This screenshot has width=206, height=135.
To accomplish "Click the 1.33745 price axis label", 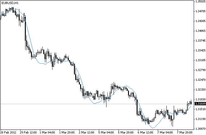I will pyautogui.click(x=200, y=40).
